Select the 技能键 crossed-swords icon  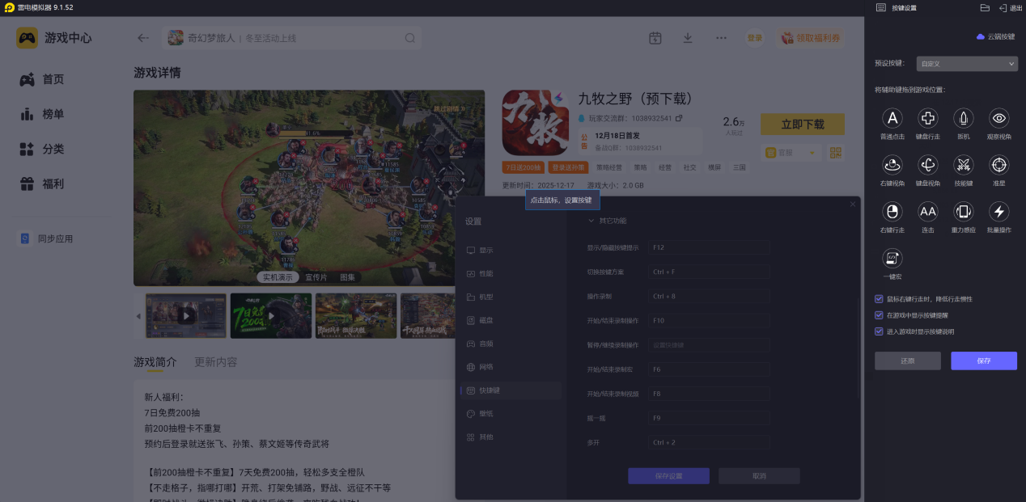(963, 165)
